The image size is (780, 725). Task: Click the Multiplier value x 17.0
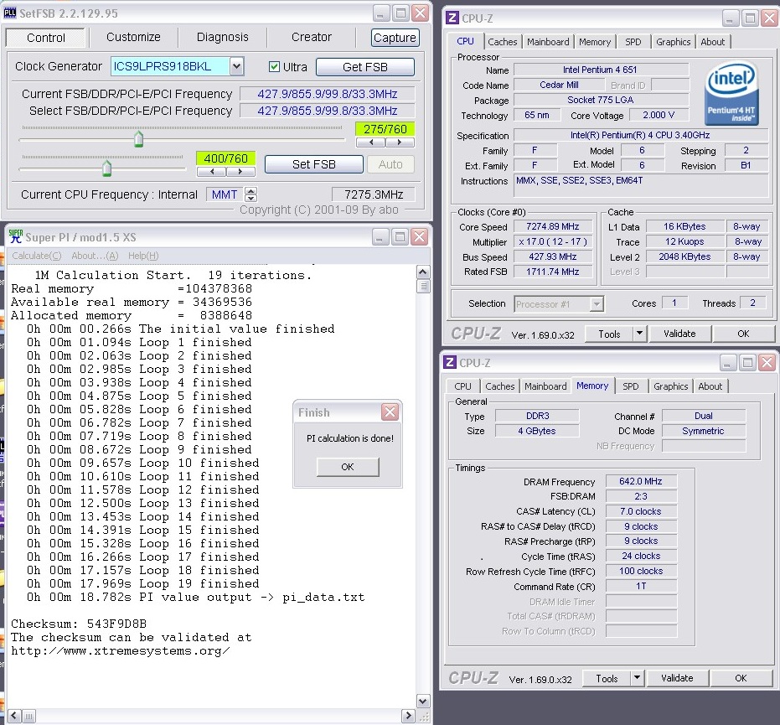click(x=553, y=241)
